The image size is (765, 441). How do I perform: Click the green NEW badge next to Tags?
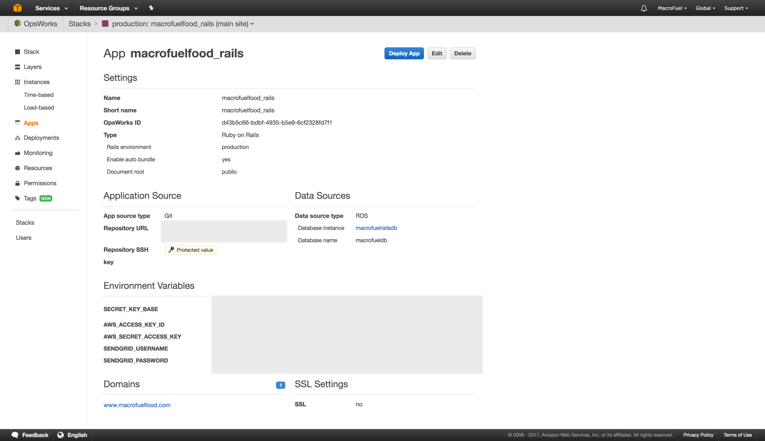(x=46, y=198)
